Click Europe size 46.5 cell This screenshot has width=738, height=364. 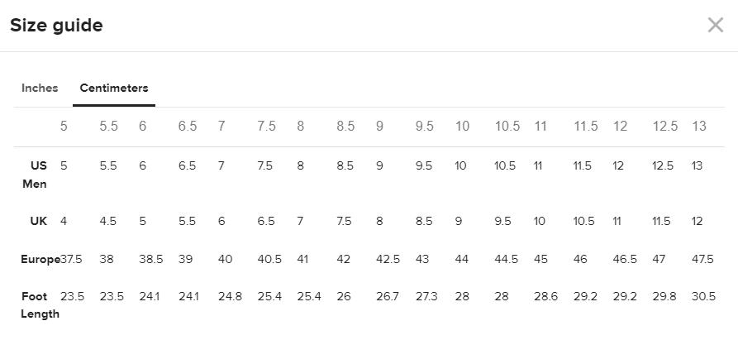(625, 260)
